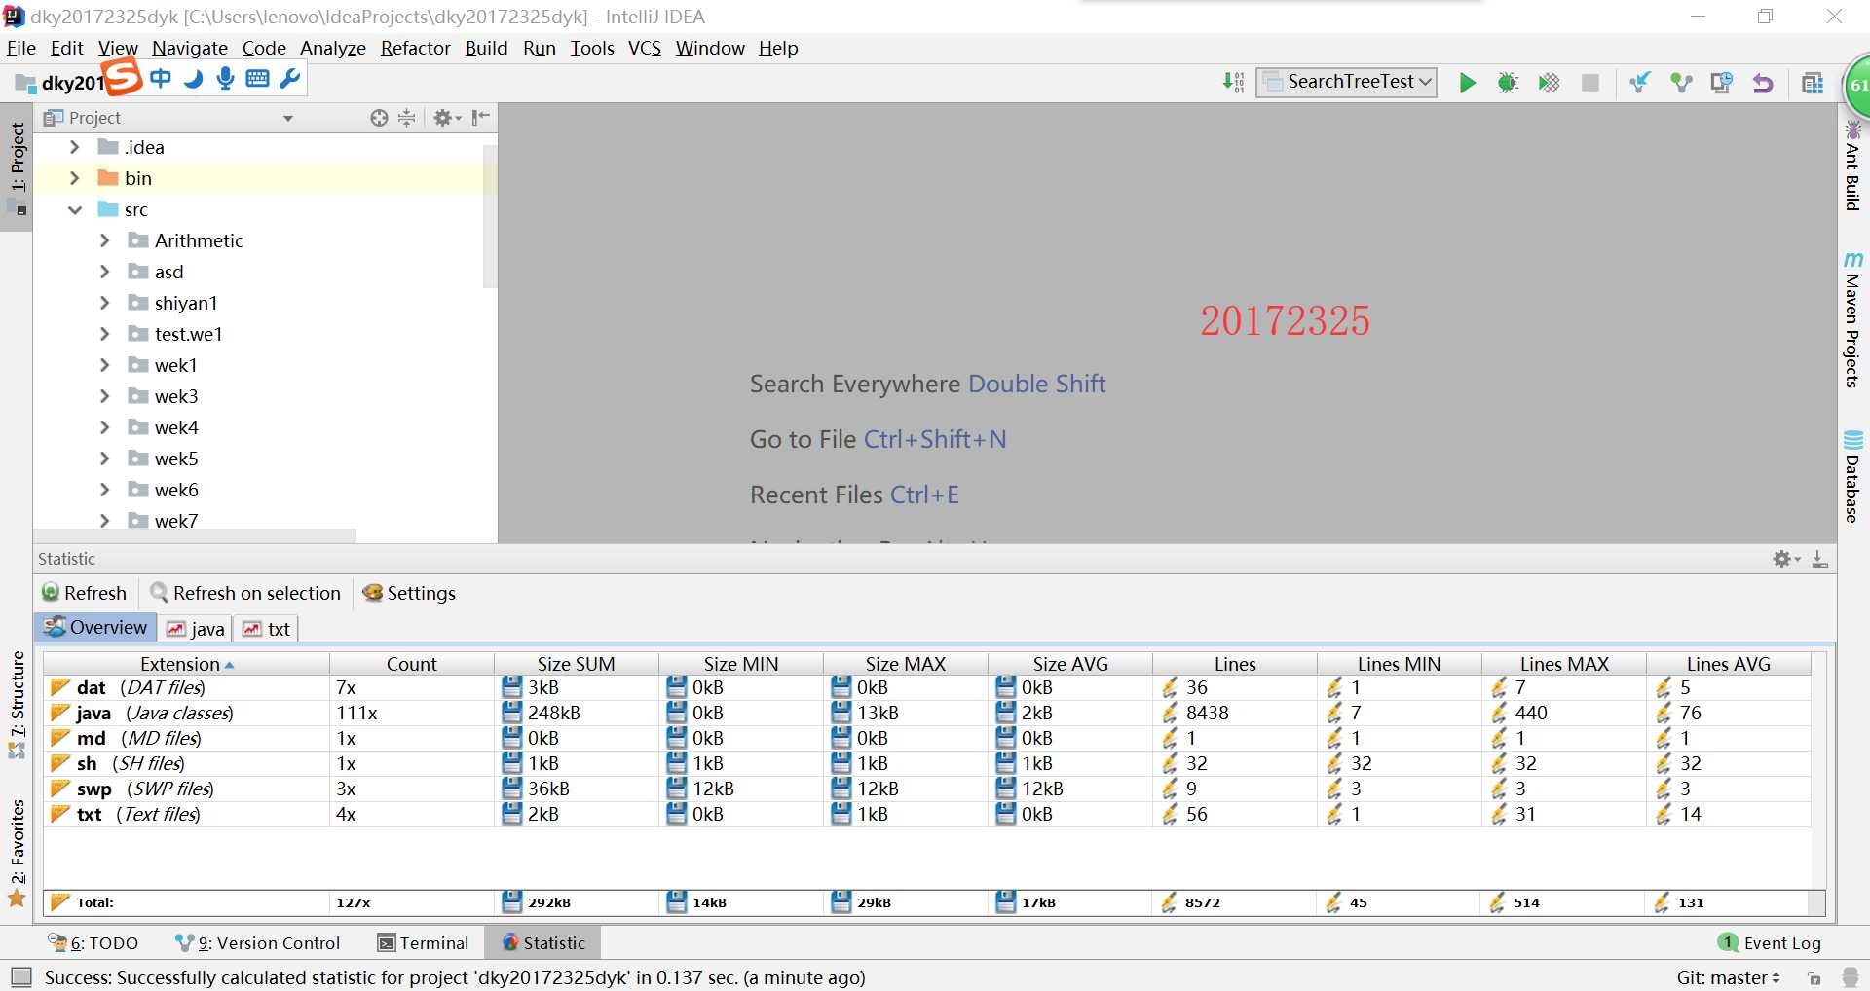Screen dimensions: 1870x991
Task: Commit changes to VCS icon
Action: click(x=1681, y=83)
